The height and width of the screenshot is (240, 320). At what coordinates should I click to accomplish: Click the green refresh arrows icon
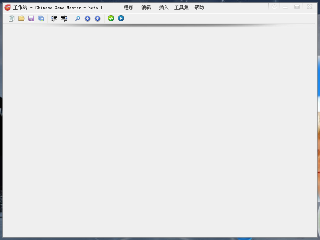click(x=111, y=18)
